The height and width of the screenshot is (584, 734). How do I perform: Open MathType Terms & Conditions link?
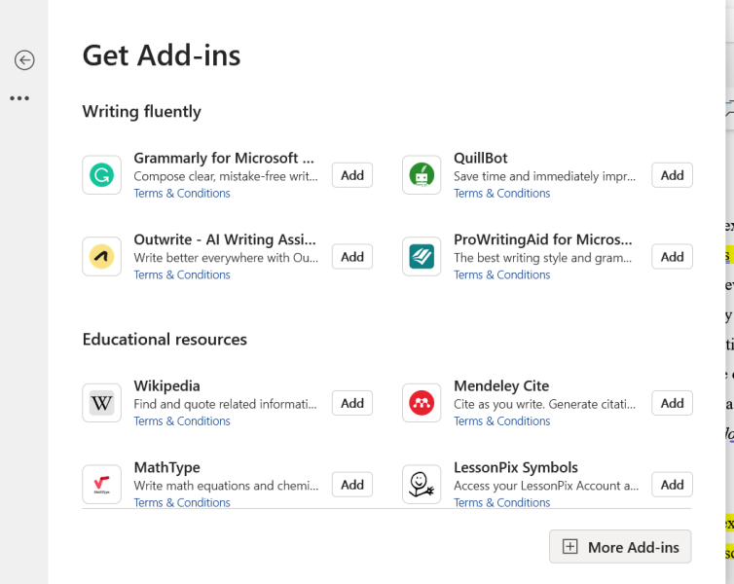182,502
